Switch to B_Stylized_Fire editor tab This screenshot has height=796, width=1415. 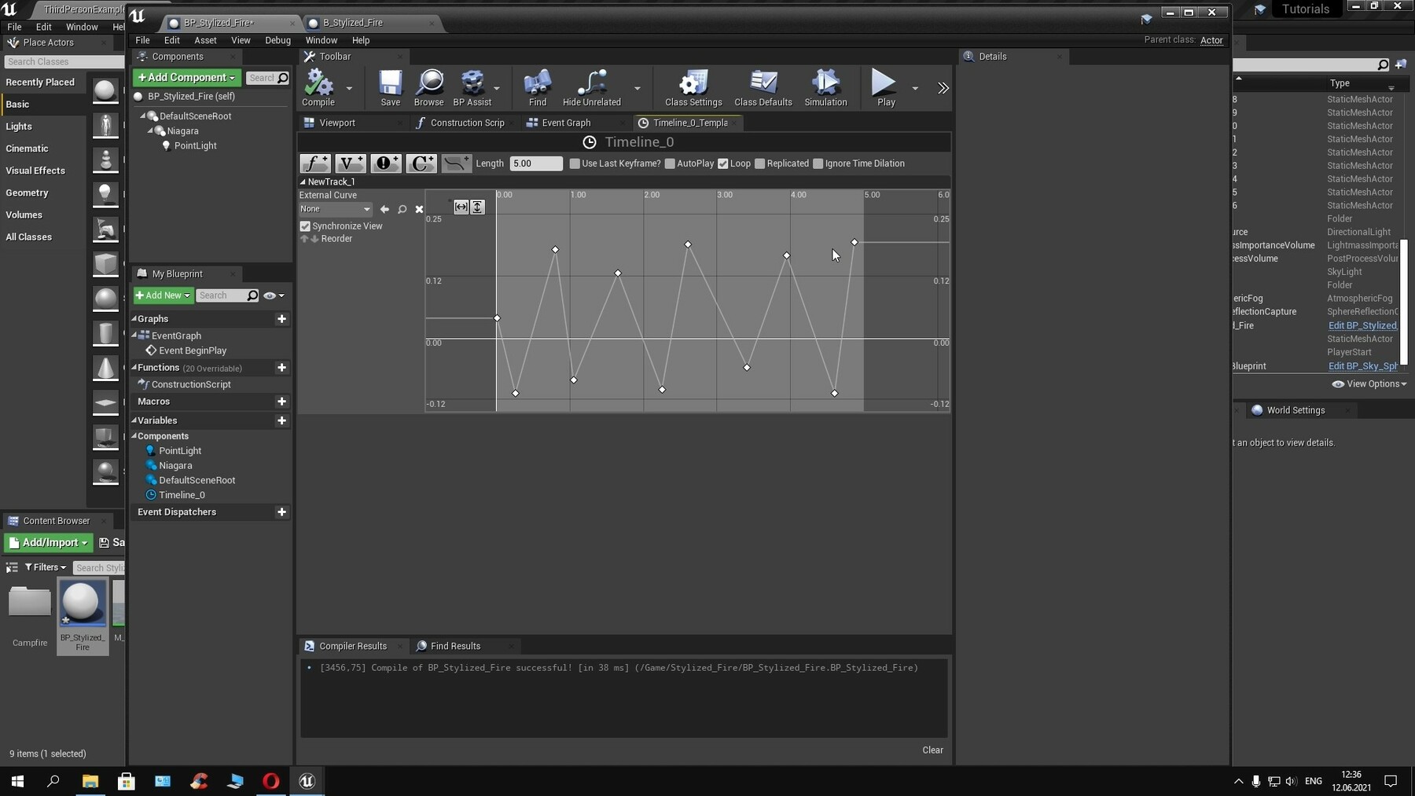pos(353,23)
